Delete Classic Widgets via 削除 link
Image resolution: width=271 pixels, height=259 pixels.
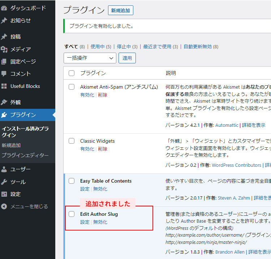tap(103, 149)
